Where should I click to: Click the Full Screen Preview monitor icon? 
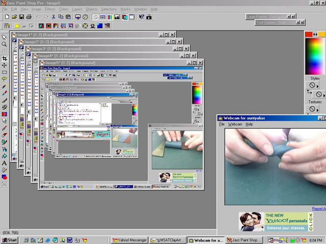click(x=78, y=17)
